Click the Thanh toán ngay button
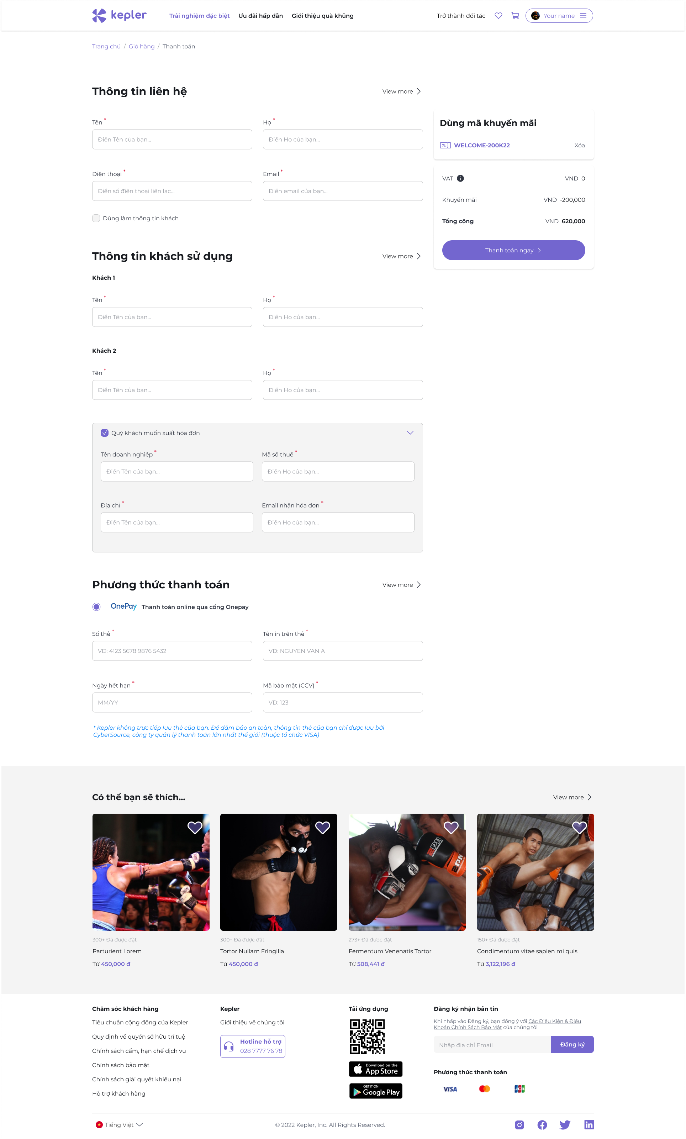The image size is (686, 1139). 513,250
